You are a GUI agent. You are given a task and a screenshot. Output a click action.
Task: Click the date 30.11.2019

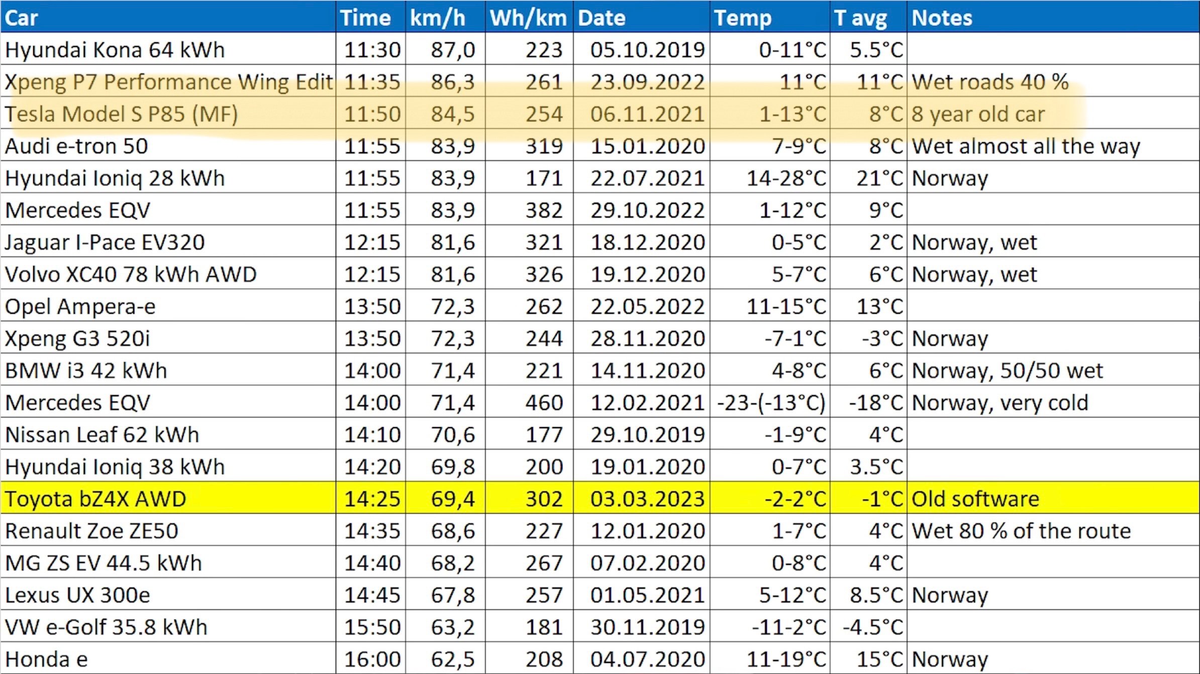(x=642, y=627)
